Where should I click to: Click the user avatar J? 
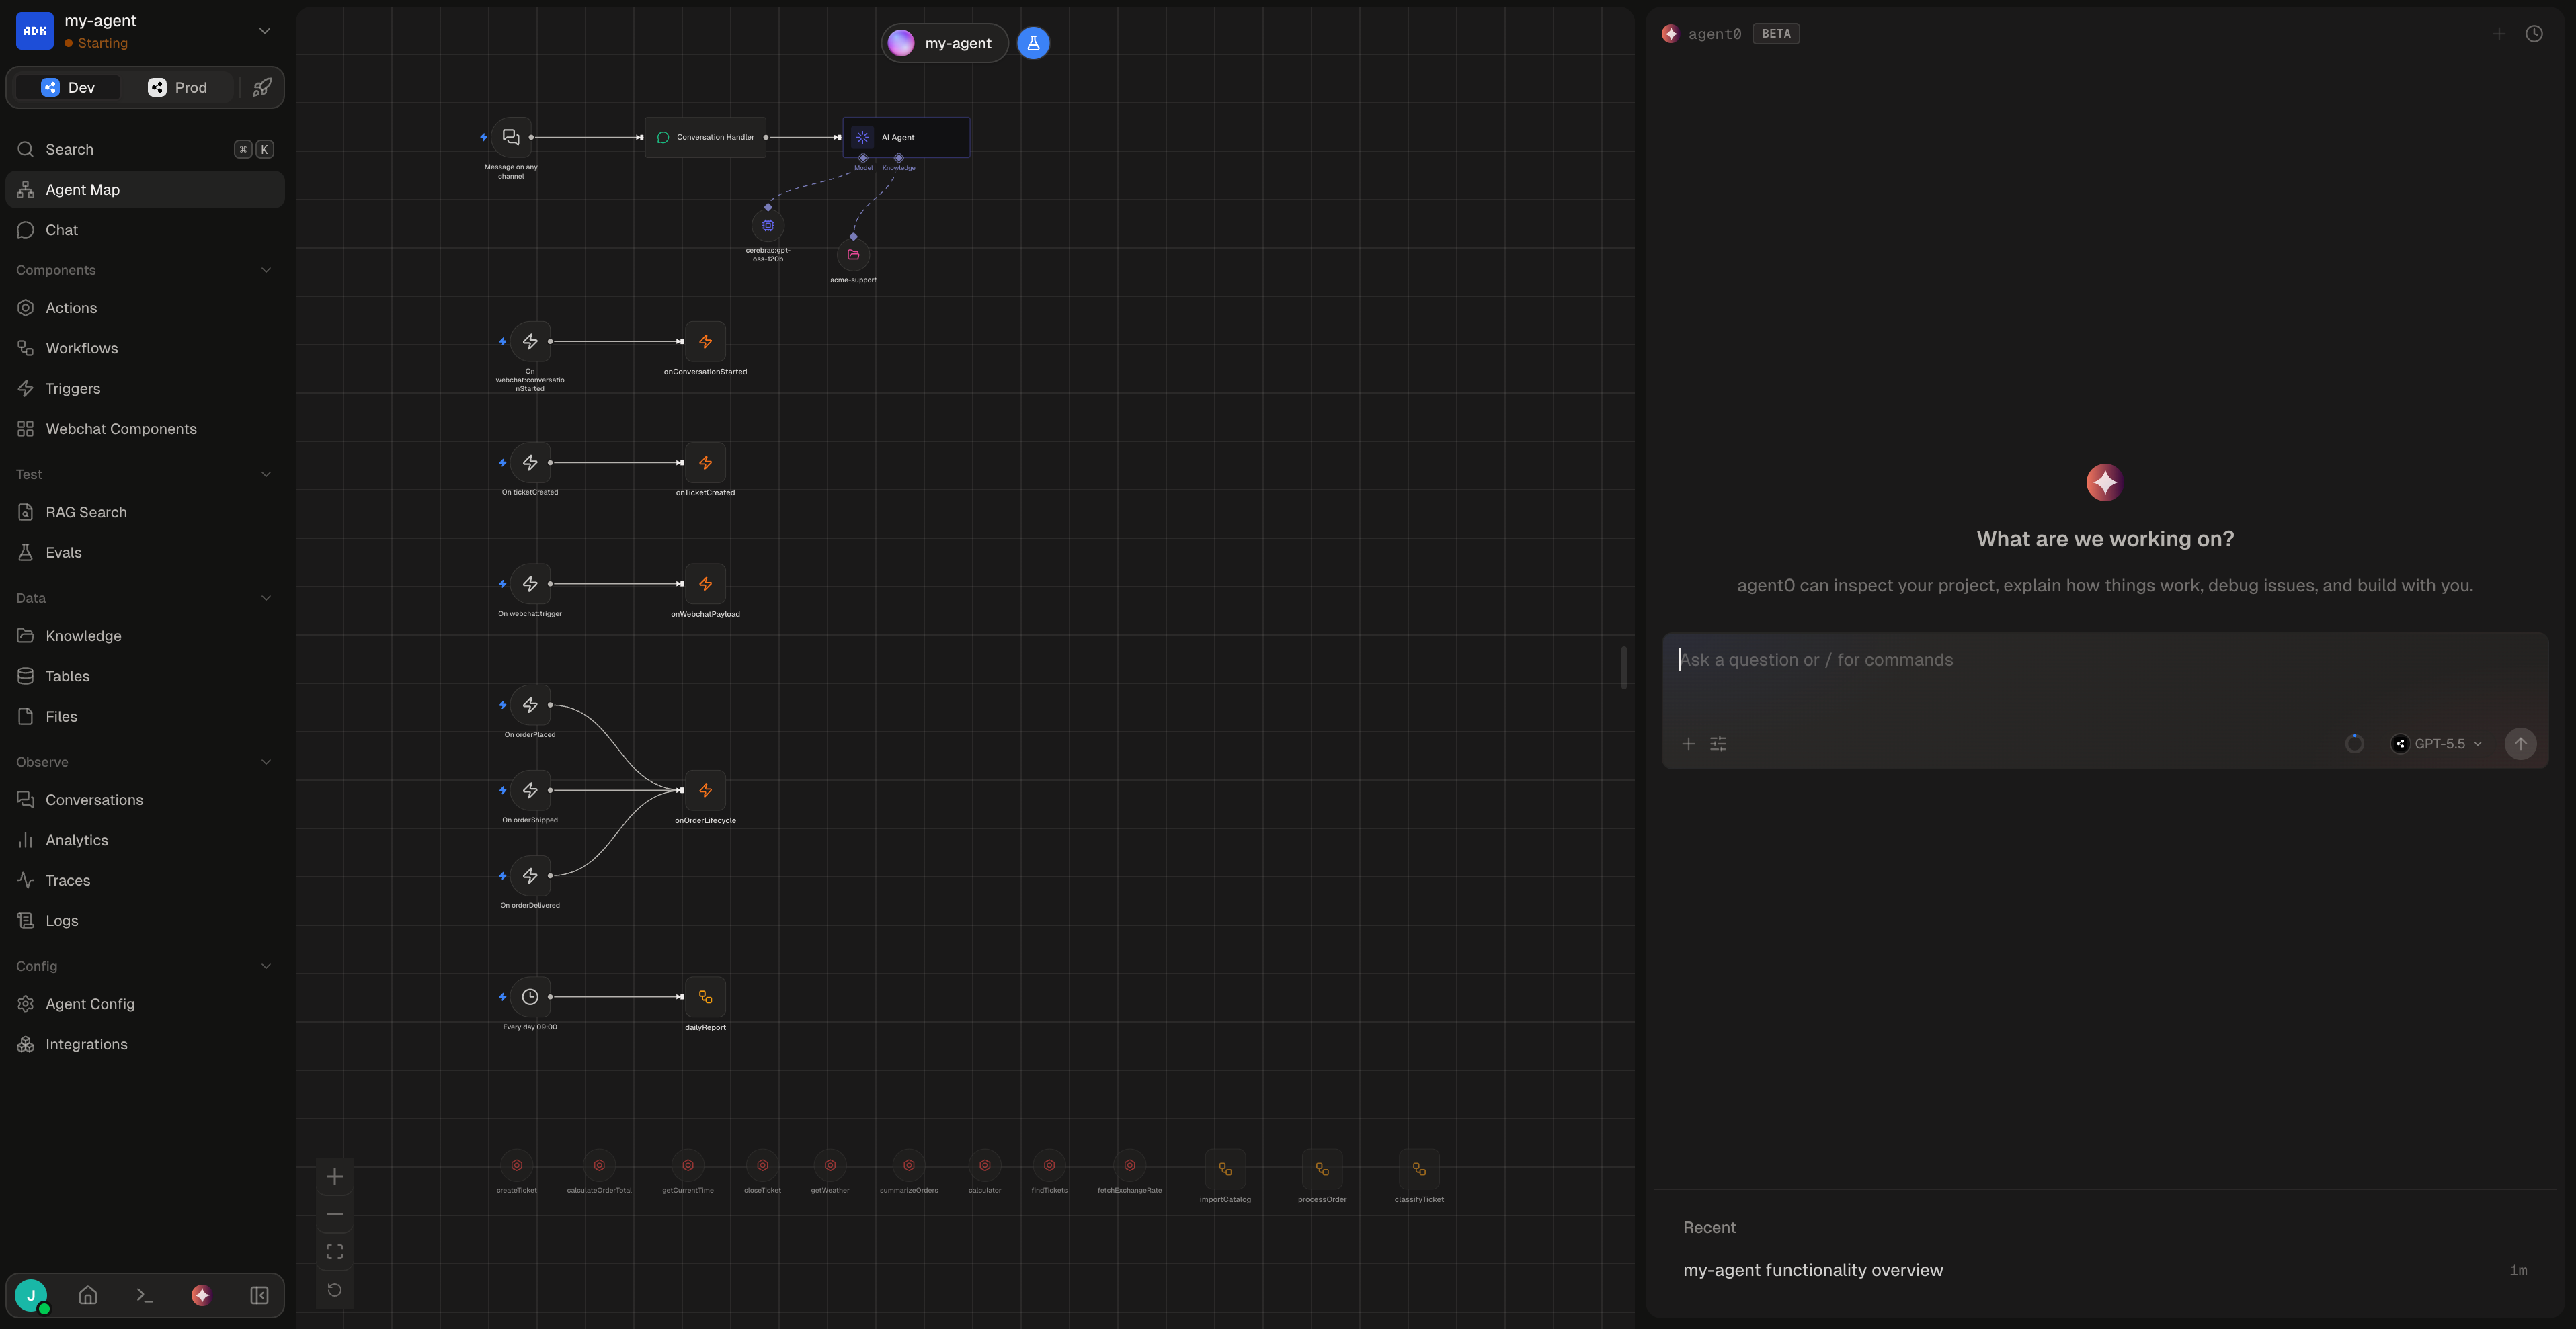coord(31,1296)
